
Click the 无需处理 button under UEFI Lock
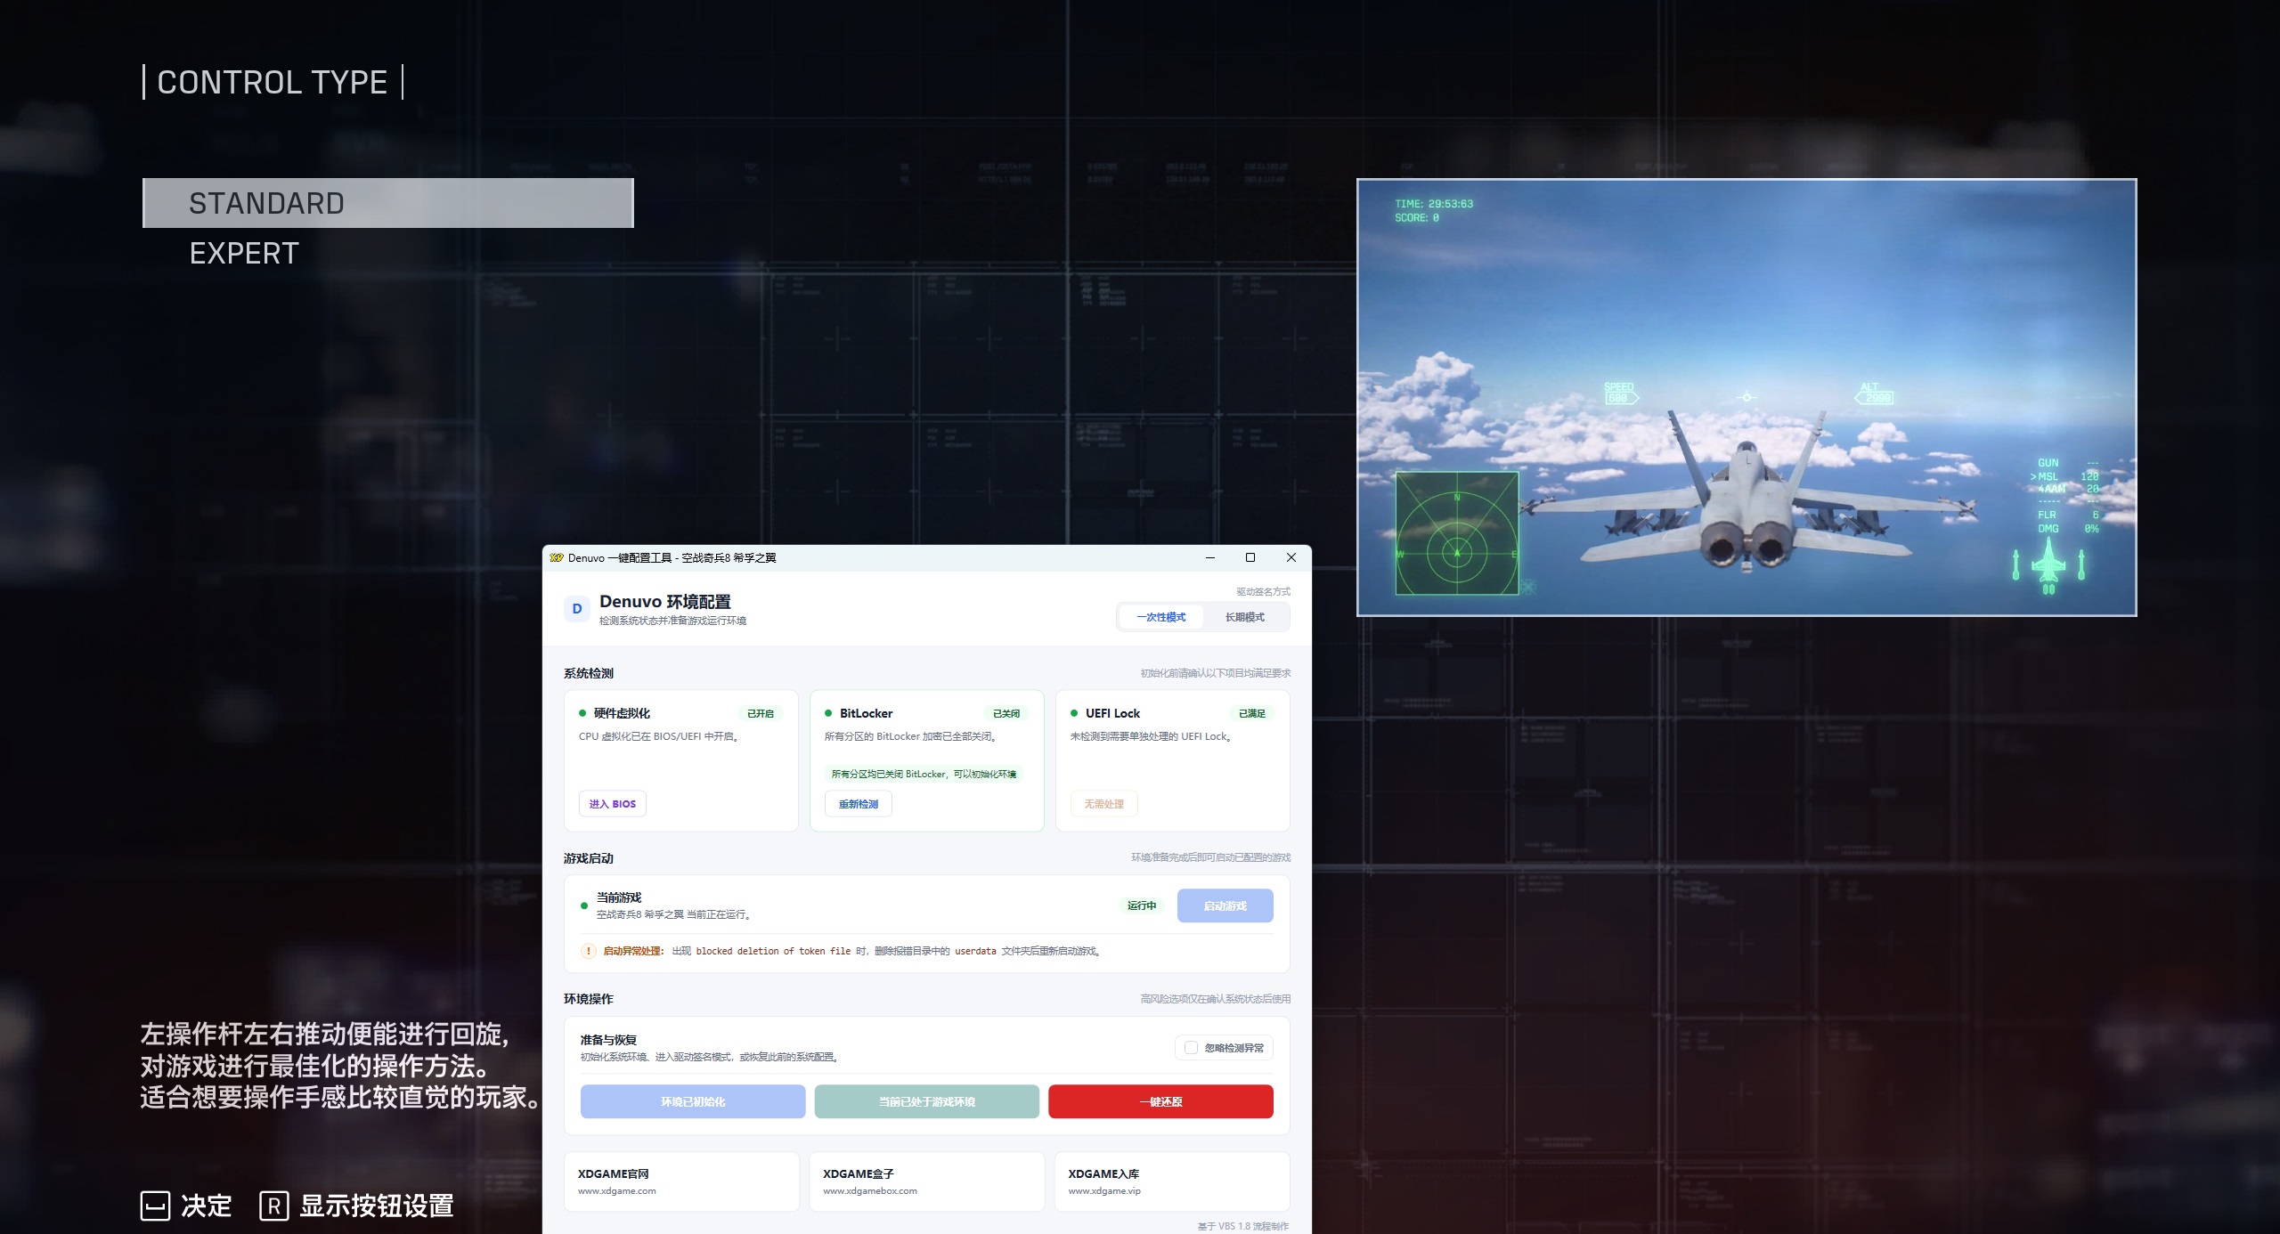point(1104,804)
